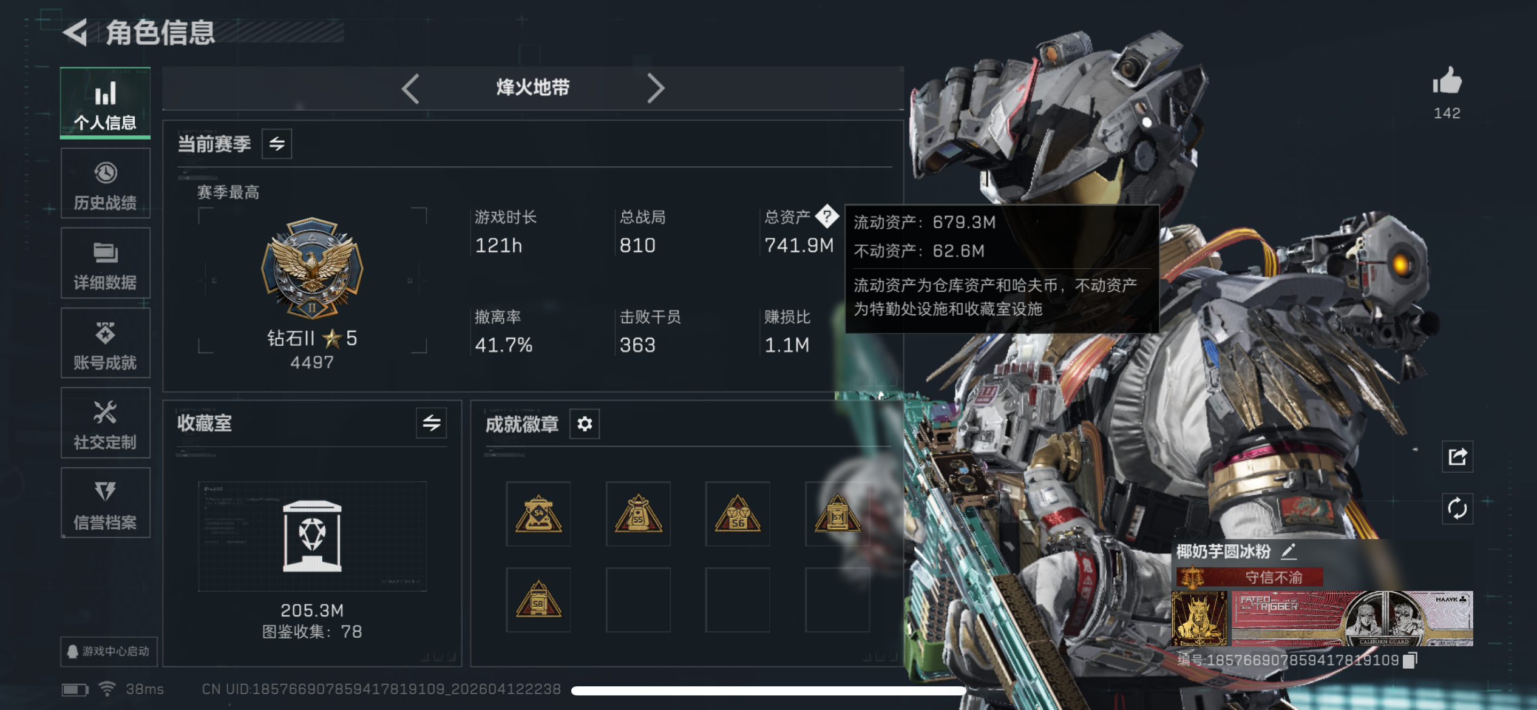Open the 信誉档案 sidebar item
The image size is (1537, 710).
click(x=106, y=503)
